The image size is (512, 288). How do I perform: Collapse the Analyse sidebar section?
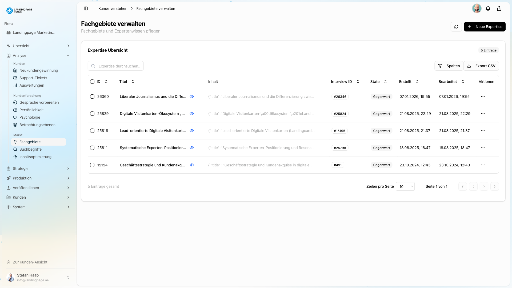click(x=69, y=55)
